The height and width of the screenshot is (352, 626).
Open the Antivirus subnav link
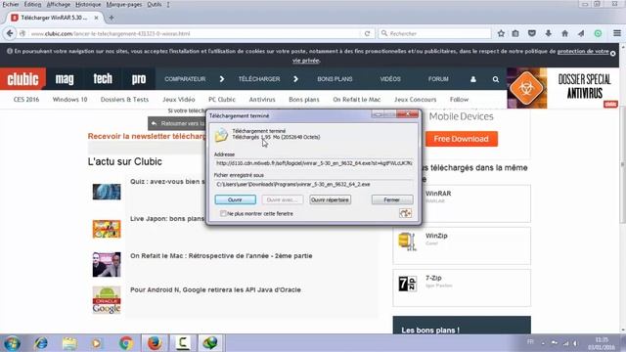click(x=262, y=100)
